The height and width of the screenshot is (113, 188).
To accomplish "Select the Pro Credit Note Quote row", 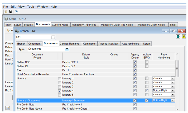I will click(x=96, y=109).
